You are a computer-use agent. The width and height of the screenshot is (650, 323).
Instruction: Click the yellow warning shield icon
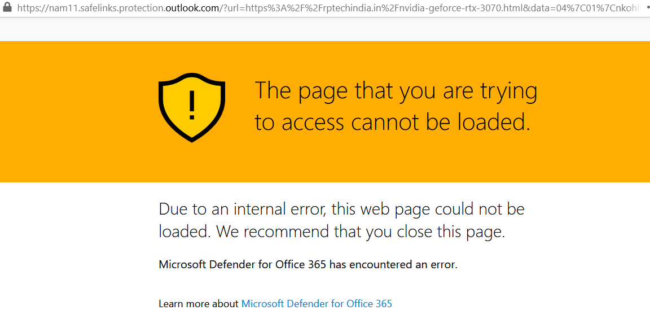(x=192, y=107)
